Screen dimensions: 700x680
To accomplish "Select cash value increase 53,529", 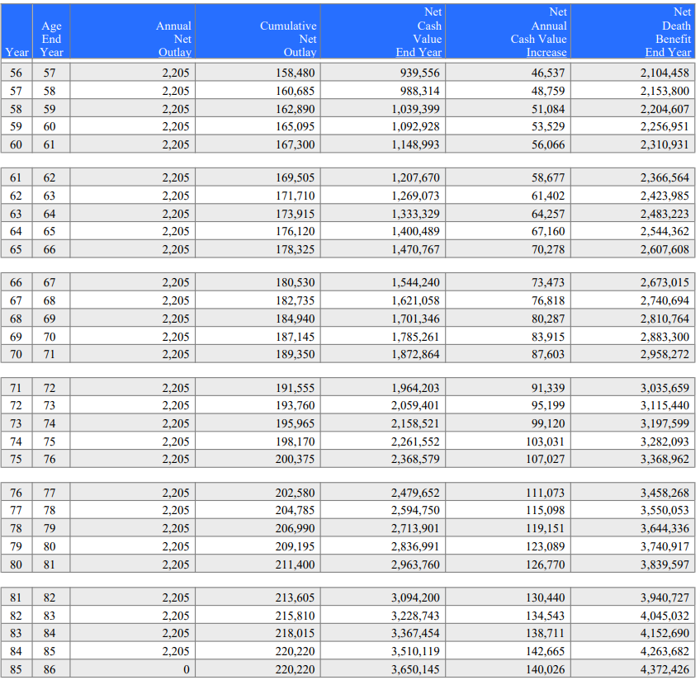I will coord(548,127).
